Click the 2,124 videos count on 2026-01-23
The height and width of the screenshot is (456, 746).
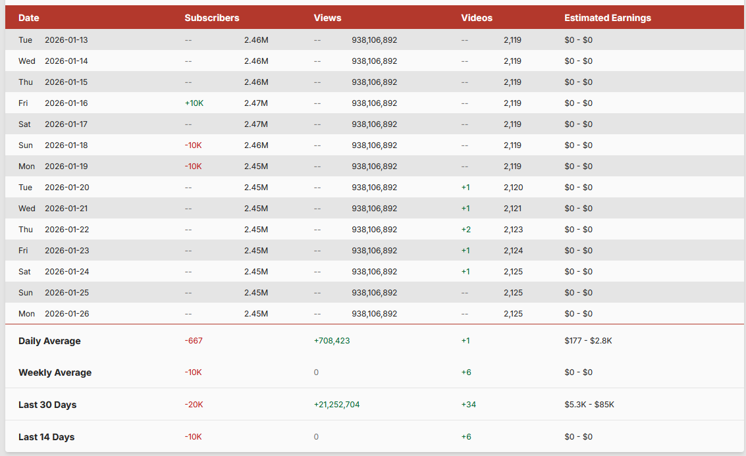click(x=513, y=251)
